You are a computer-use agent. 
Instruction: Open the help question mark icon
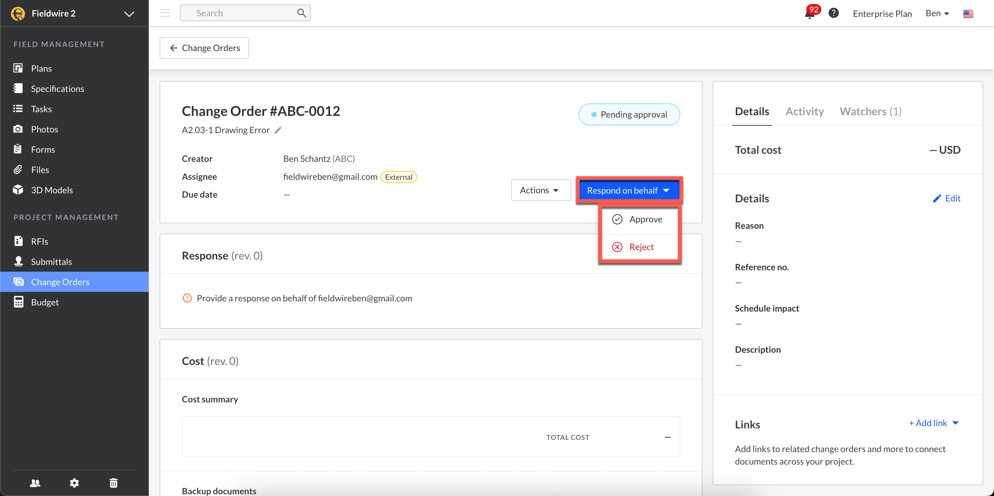click(833, 13)
